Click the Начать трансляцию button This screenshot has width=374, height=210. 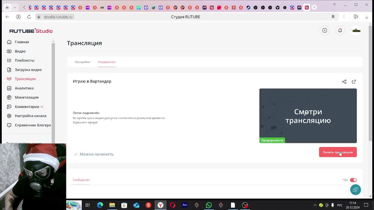pos(338,152)
